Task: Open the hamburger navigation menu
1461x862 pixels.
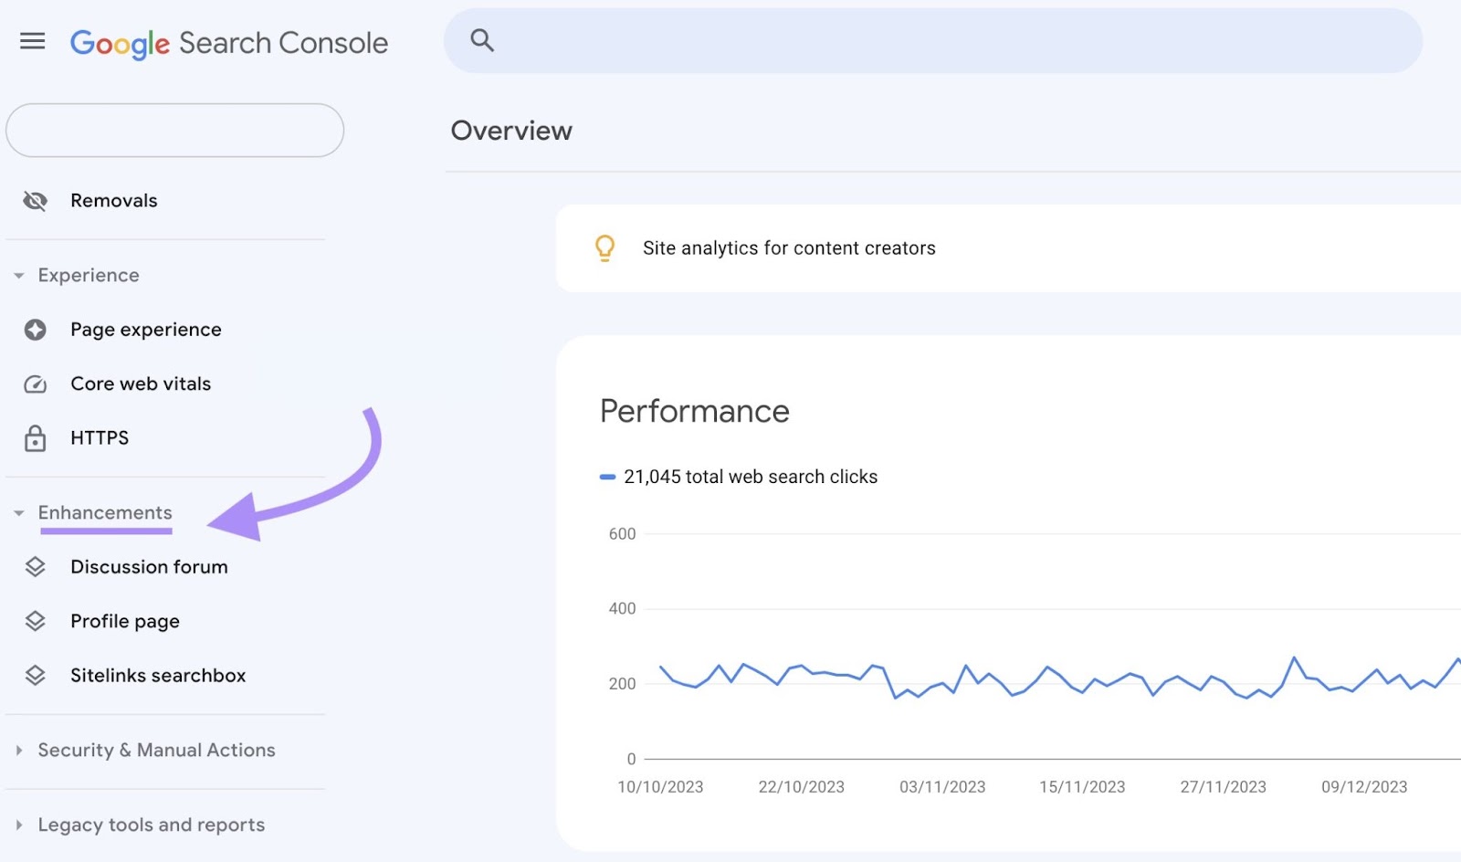Action: [x=32, y=41]
